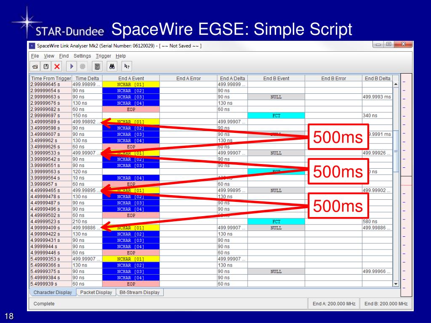Image resolution: width=431 pixels, height=323 pixels.
Task: Click the Complete status text
Action: coord(44,304)
